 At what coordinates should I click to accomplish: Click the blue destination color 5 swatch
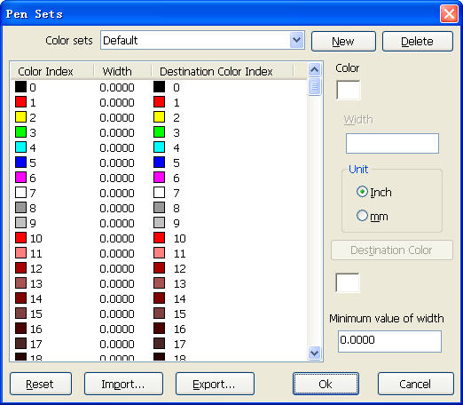coord(159,163)
